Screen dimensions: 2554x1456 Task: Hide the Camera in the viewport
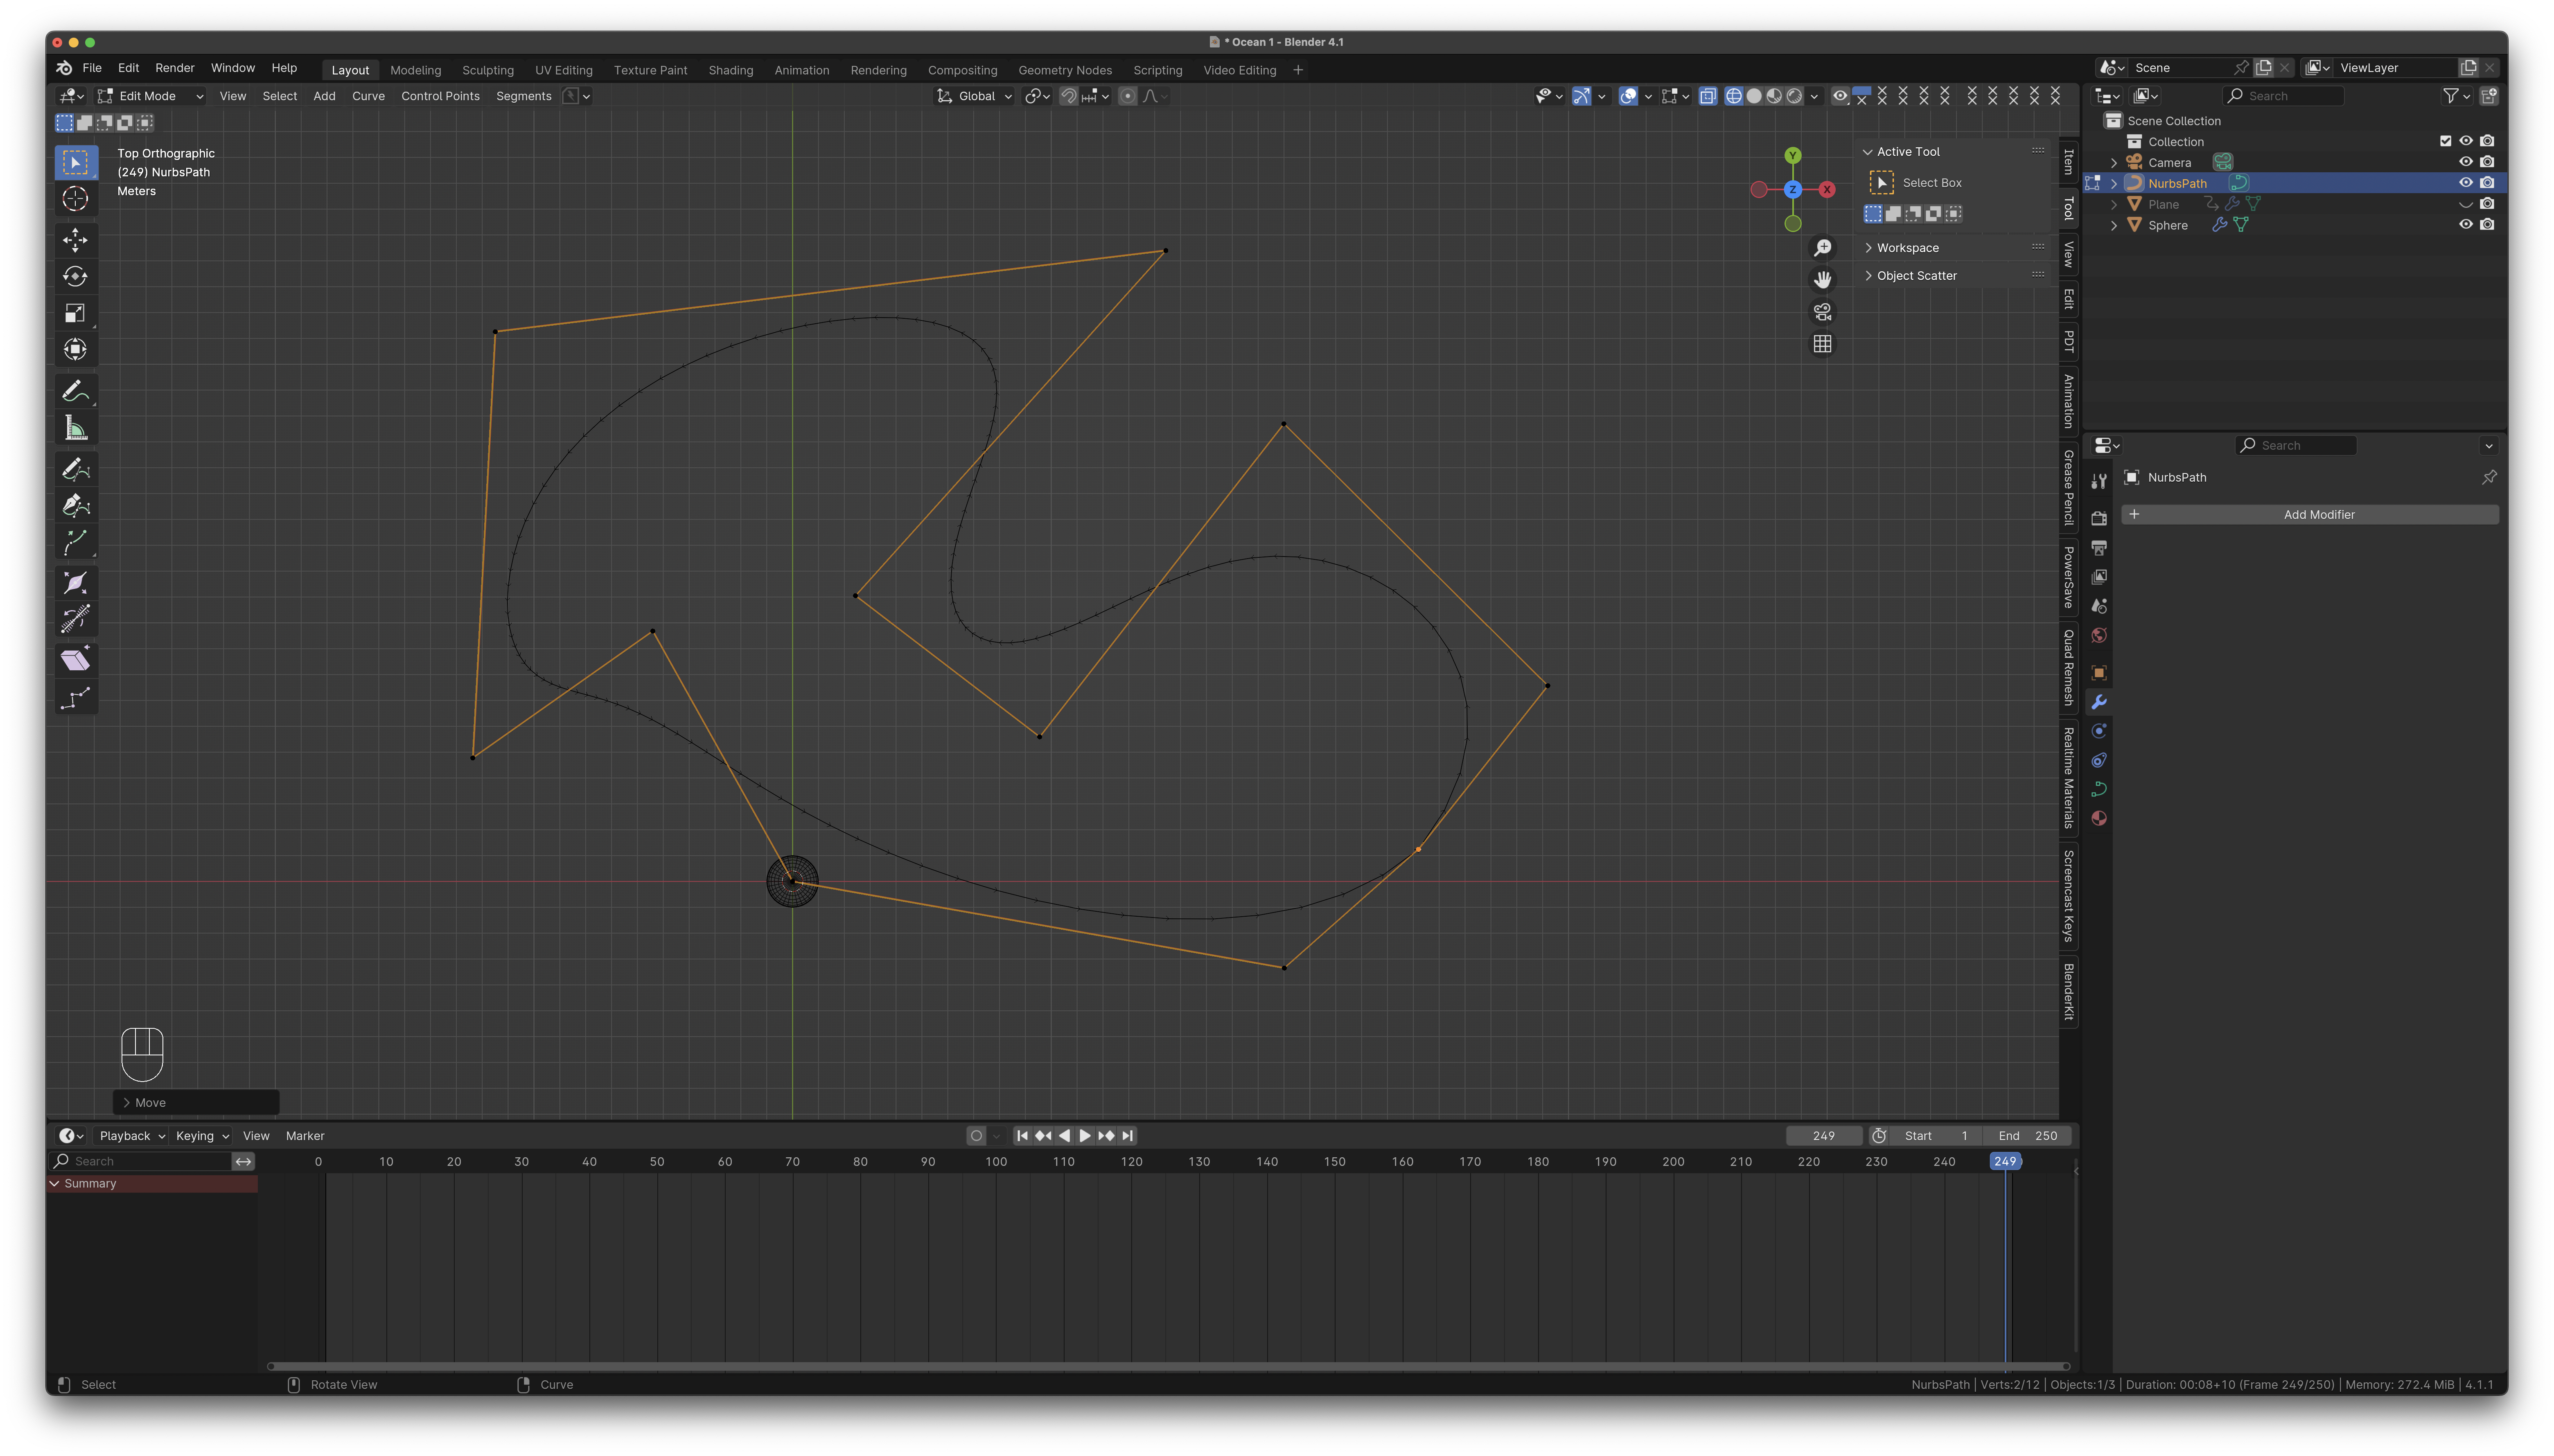click(x=2466, y=162)
